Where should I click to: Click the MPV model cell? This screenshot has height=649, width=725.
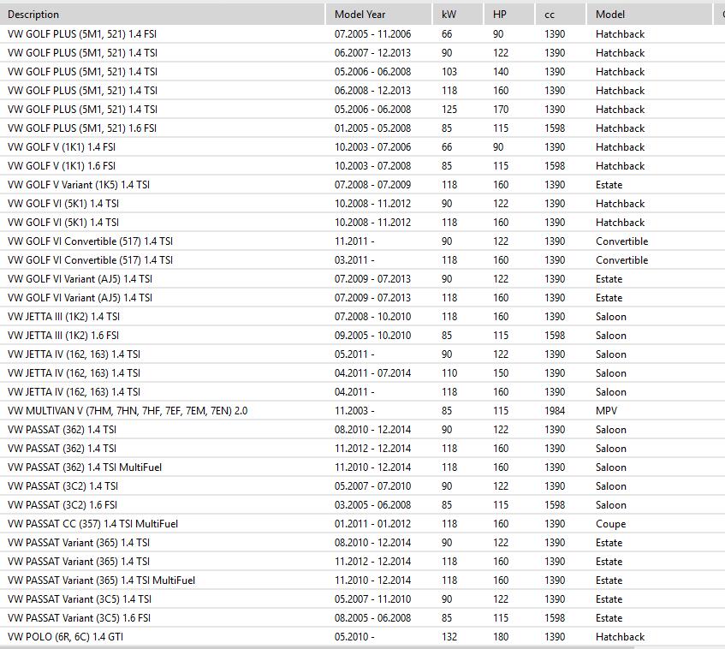tap(606, 411)
